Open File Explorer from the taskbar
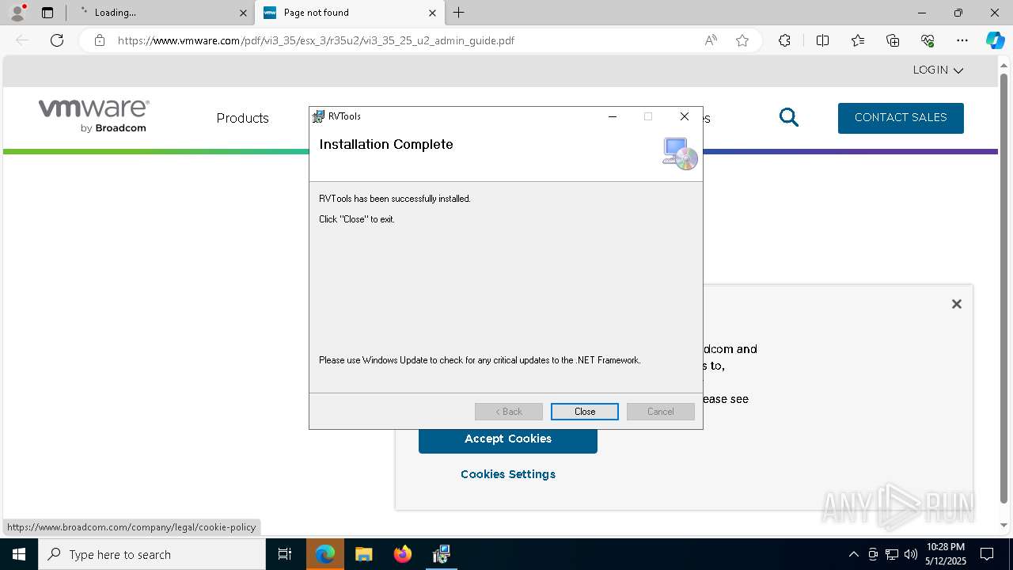 (x=364, y=554)
